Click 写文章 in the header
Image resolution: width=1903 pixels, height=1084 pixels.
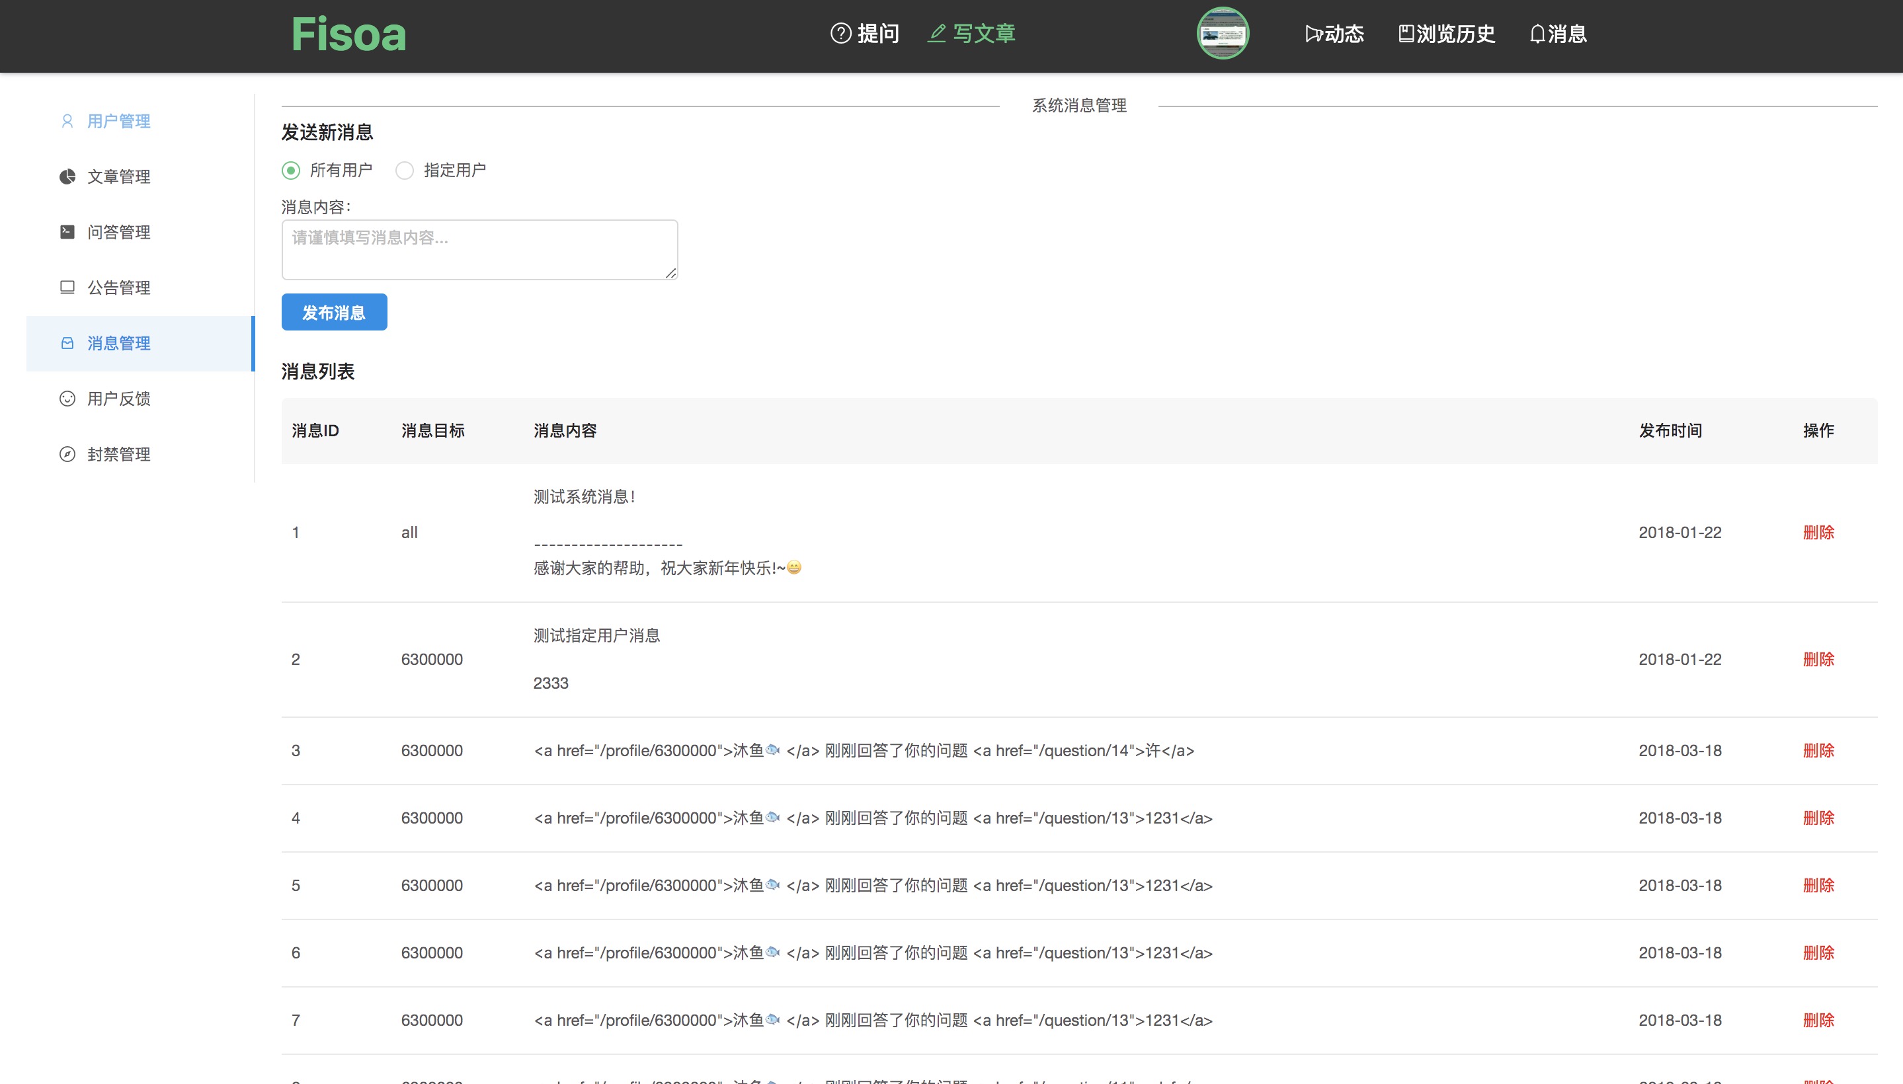click(x=971, y=34)
